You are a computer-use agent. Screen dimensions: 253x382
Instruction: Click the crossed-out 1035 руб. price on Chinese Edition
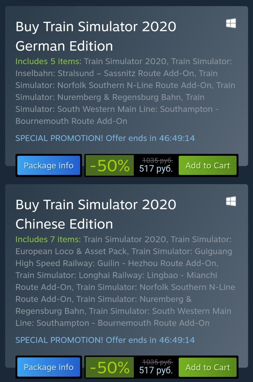pos(157,362)
